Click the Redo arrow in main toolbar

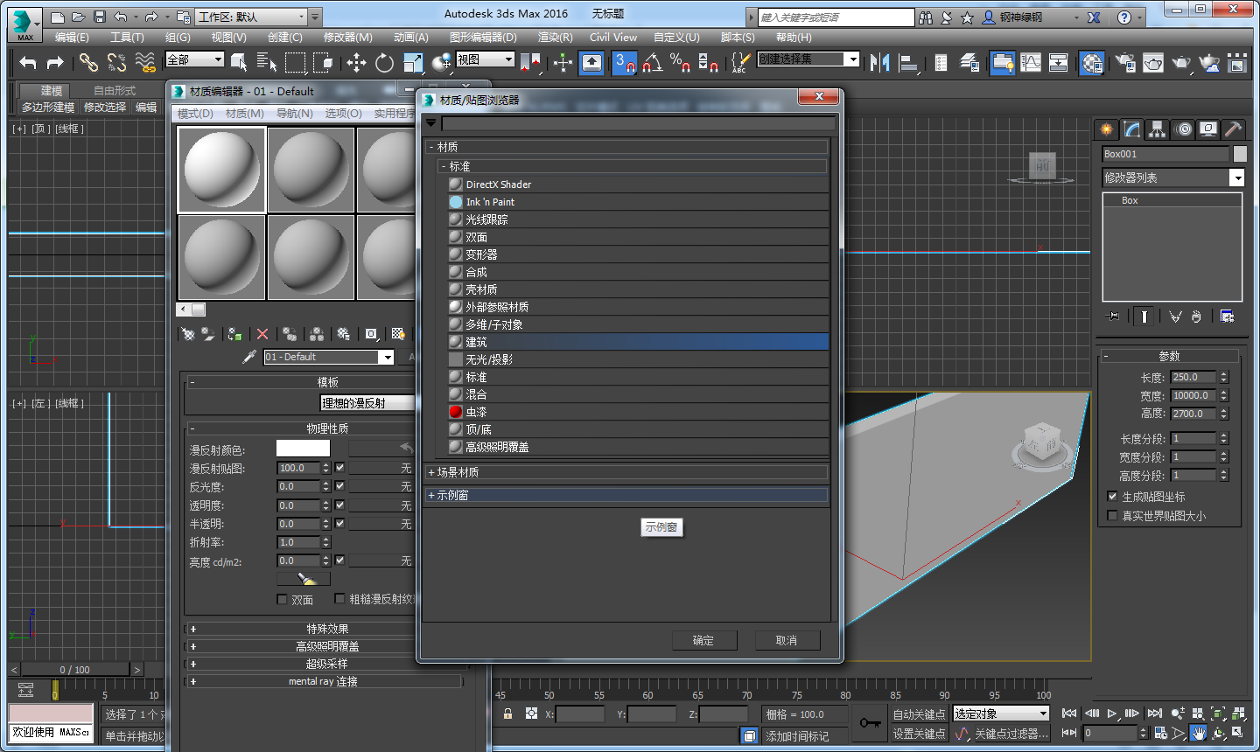pyautogui.click(x=55, y=62)
